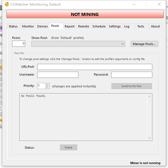Switch to the Status tab
168x168 pixels.
point(13,26)
